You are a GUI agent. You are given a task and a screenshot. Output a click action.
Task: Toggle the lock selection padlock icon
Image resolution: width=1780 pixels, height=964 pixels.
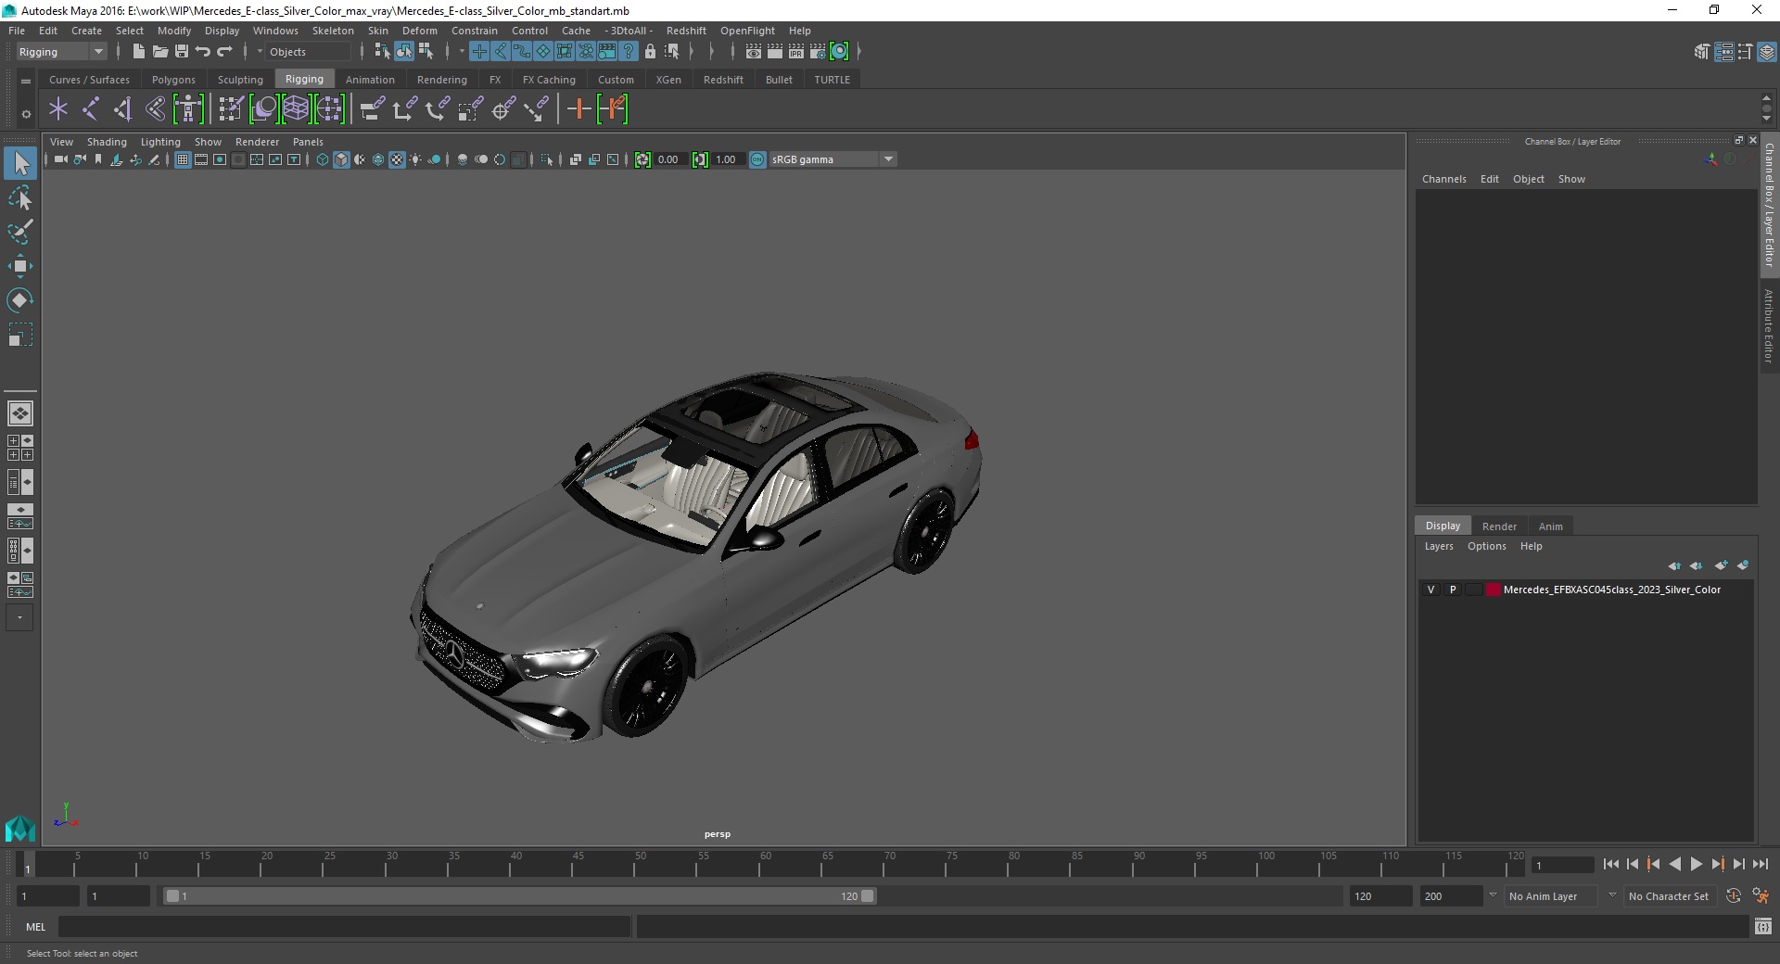coord(650,52)
